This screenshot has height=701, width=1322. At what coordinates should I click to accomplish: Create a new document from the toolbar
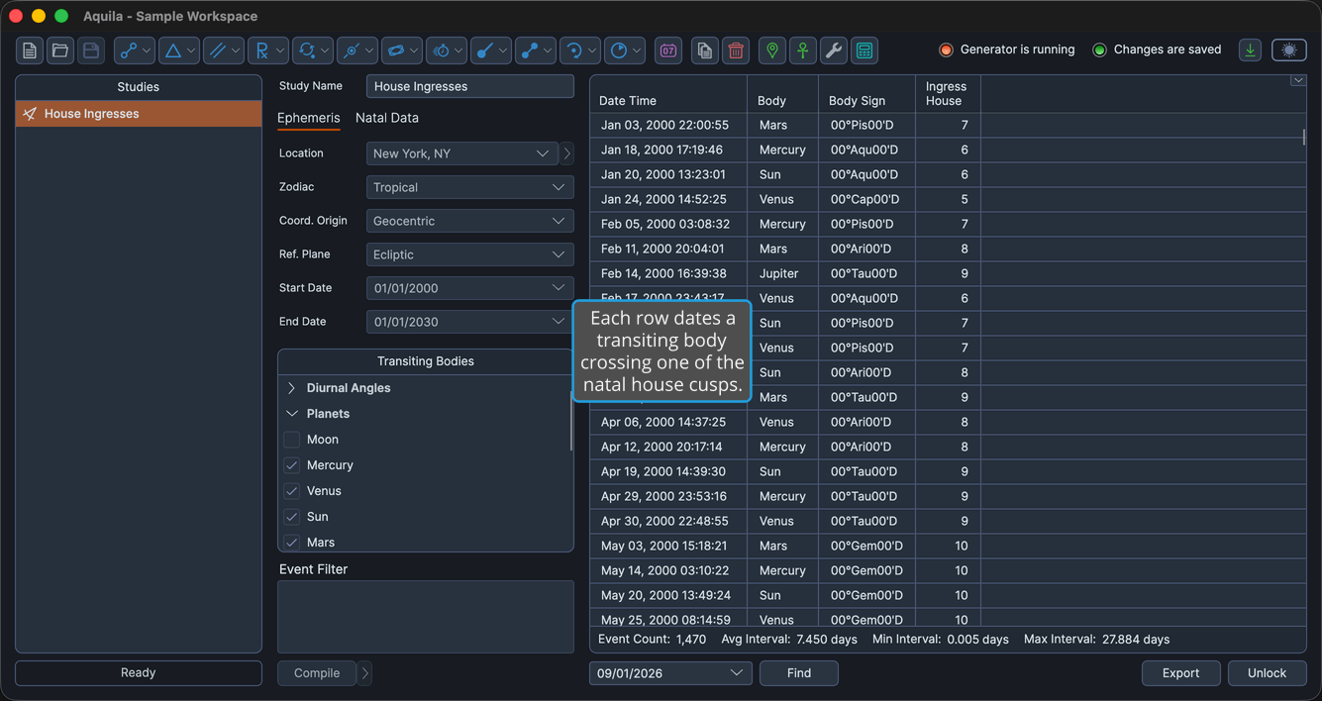point(30,50)
